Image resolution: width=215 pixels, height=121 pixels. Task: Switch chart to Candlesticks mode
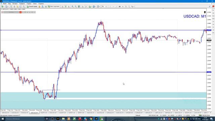[x=66, y=6]
